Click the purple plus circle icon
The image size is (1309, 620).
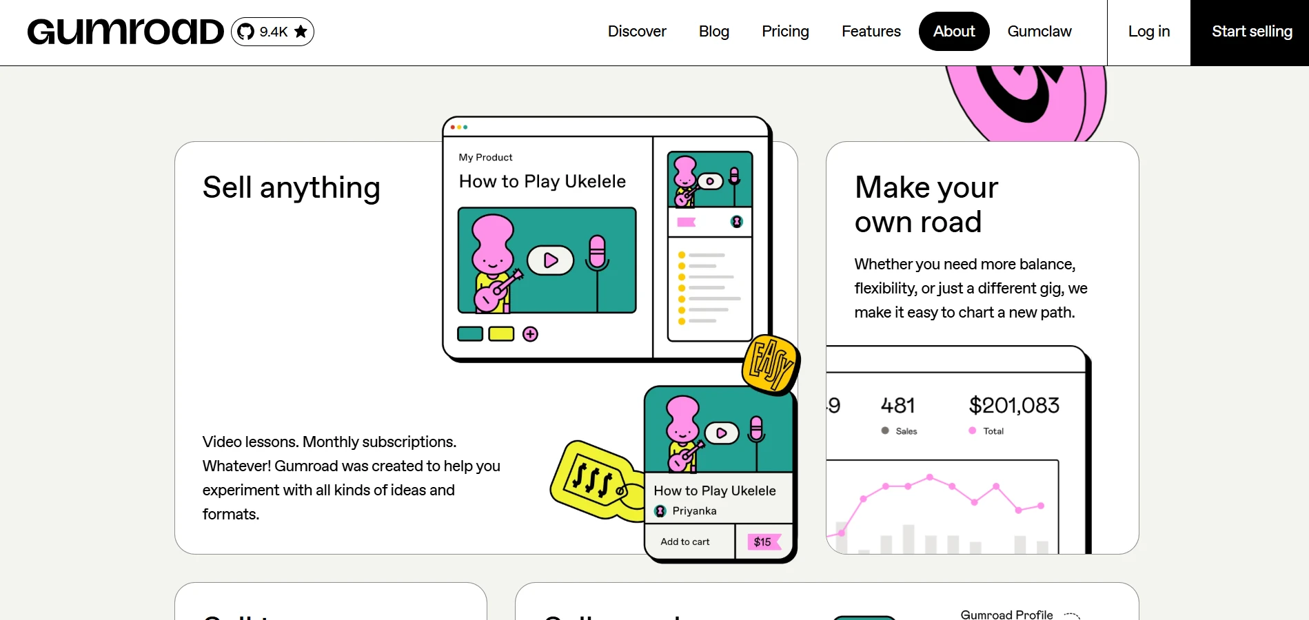coord(530,334)
